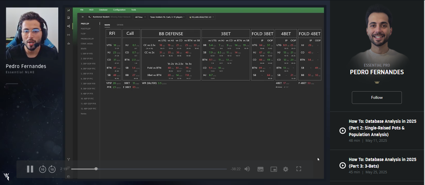425x185 pixels.
Task: Follow Pedro Fernandes
Action: [x=377, y=98]
